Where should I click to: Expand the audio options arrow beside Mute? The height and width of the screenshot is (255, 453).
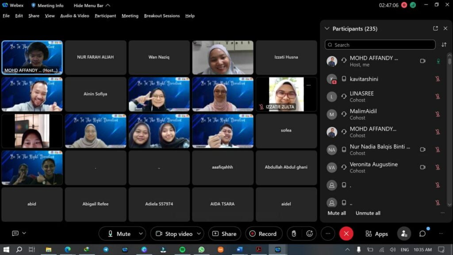[x=141, y=234]
